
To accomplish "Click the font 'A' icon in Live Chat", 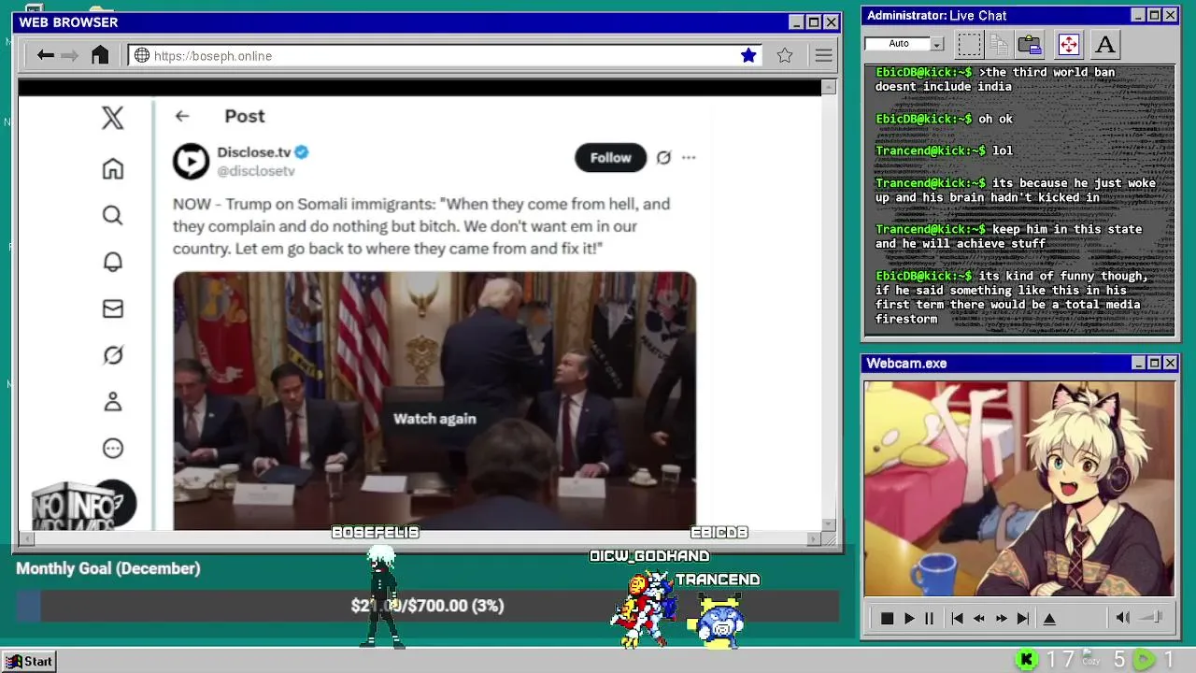I will [1105, 44].
